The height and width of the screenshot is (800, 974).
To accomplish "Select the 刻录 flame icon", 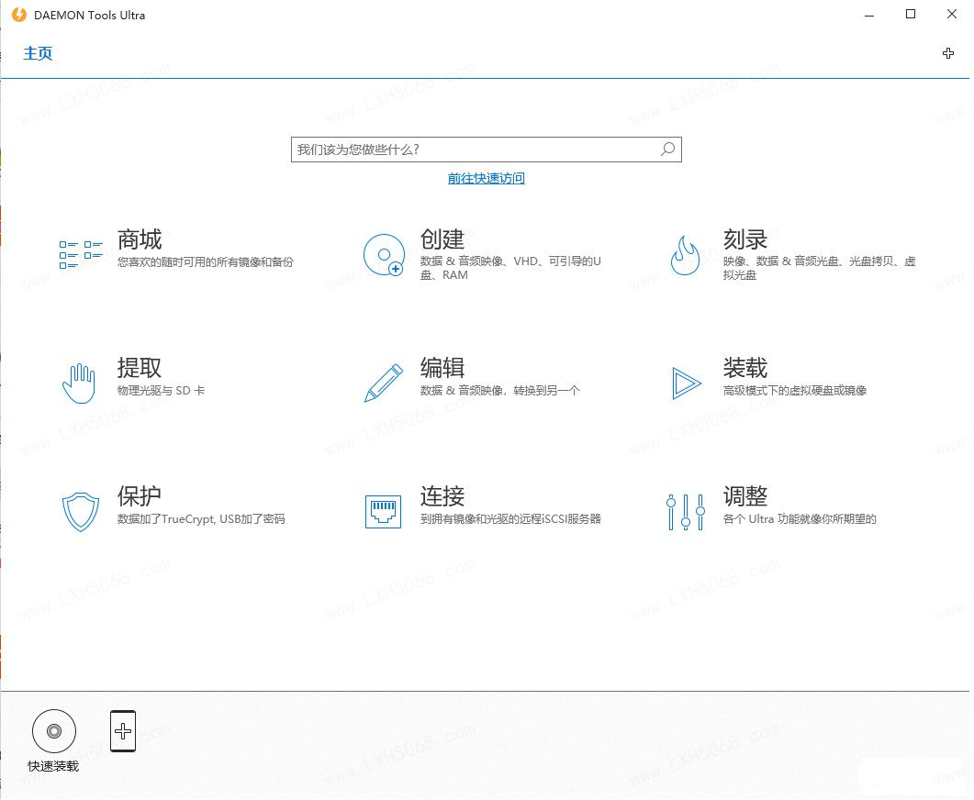I will click(x=685, y=254).
